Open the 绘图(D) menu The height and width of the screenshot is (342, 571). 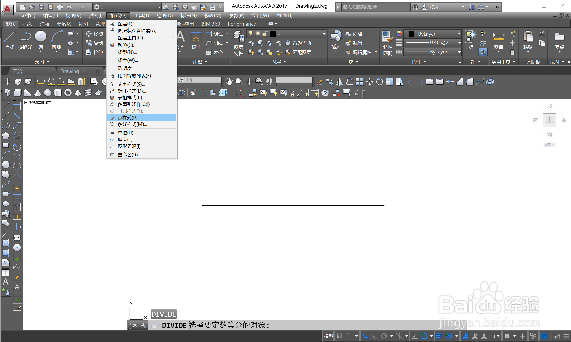pyautogui.click(x=165, y=16)
